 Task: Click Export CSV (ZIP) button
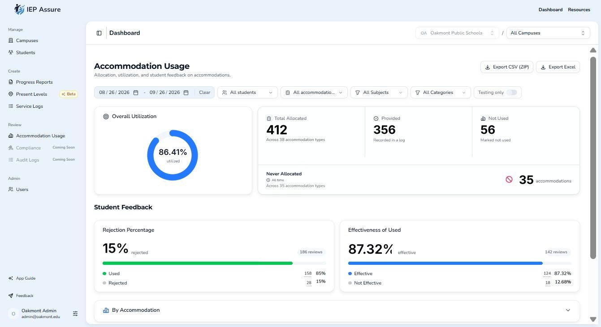(x=507, y=67)
